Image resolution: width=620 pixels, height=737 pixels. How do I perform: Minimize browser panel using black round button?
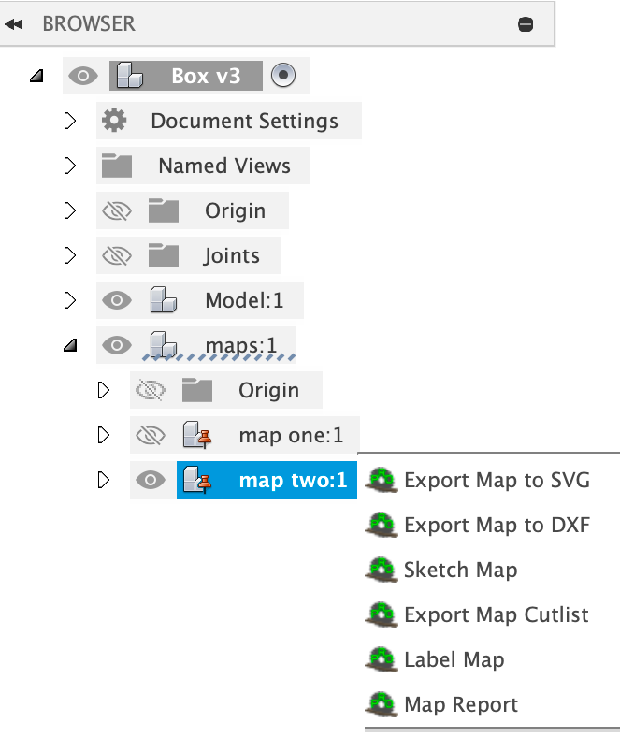click(x=525, y=24)
